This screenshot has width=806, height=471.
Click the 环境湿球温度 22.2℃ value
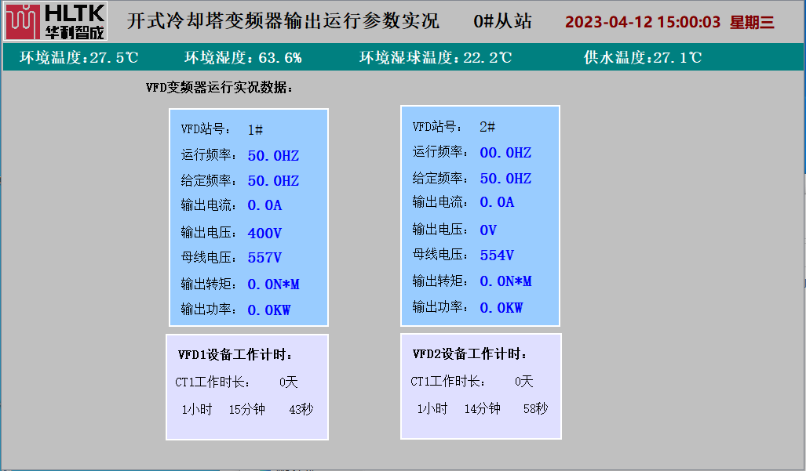[436, 57]
